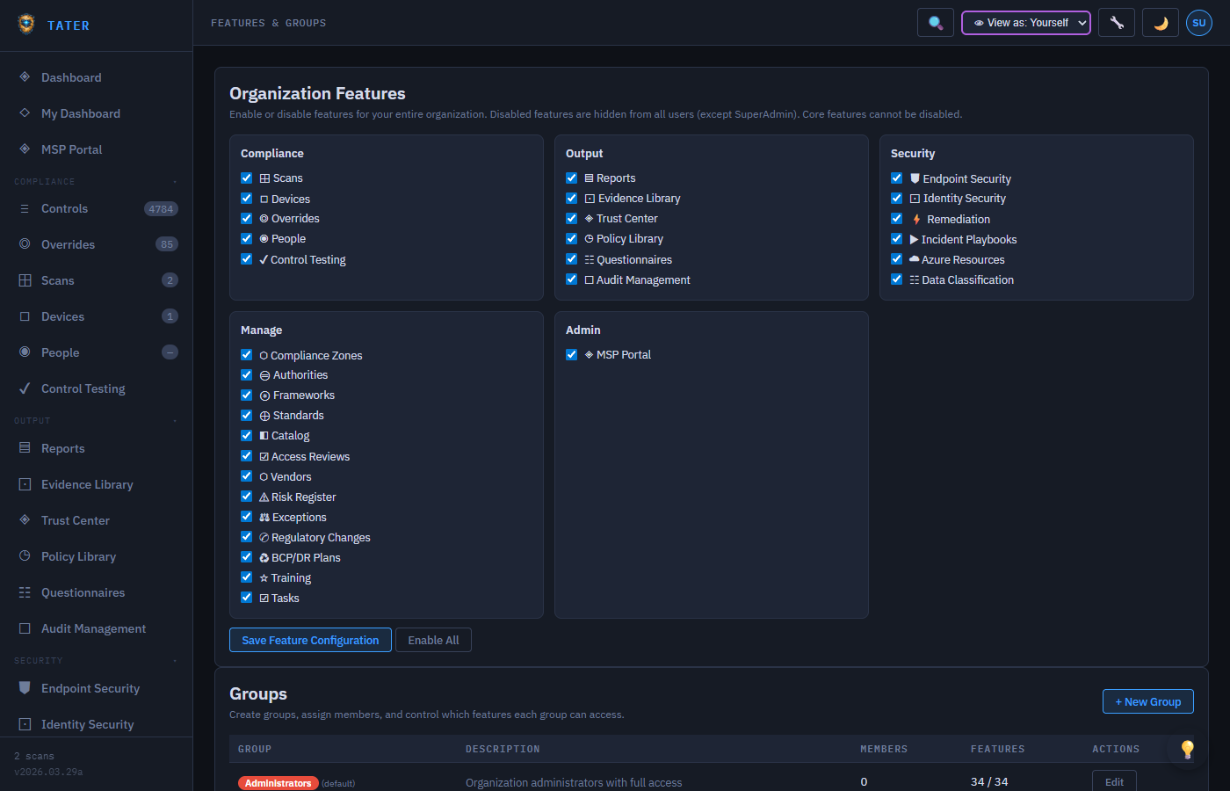
Task: Click the Endpoint Security shield icon in sidebar
Action: click(25, 688)
